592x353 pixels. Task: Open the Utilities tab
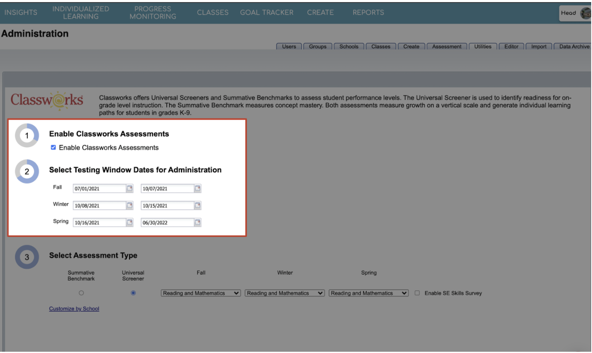pos(483,47)
